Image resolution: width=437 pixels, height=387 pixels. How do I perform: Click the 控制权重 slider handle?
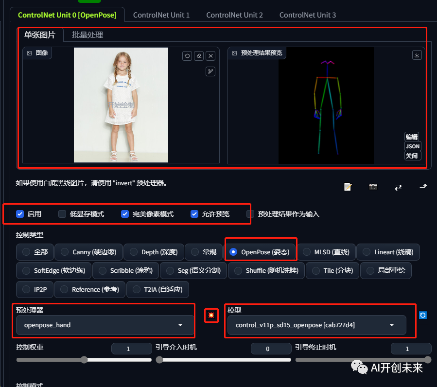coord(84,360)
